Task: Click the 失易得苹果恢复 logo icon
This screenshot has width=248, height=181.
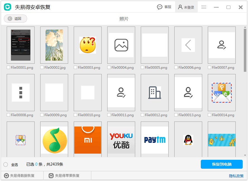Action: click(x=51, y=176)
